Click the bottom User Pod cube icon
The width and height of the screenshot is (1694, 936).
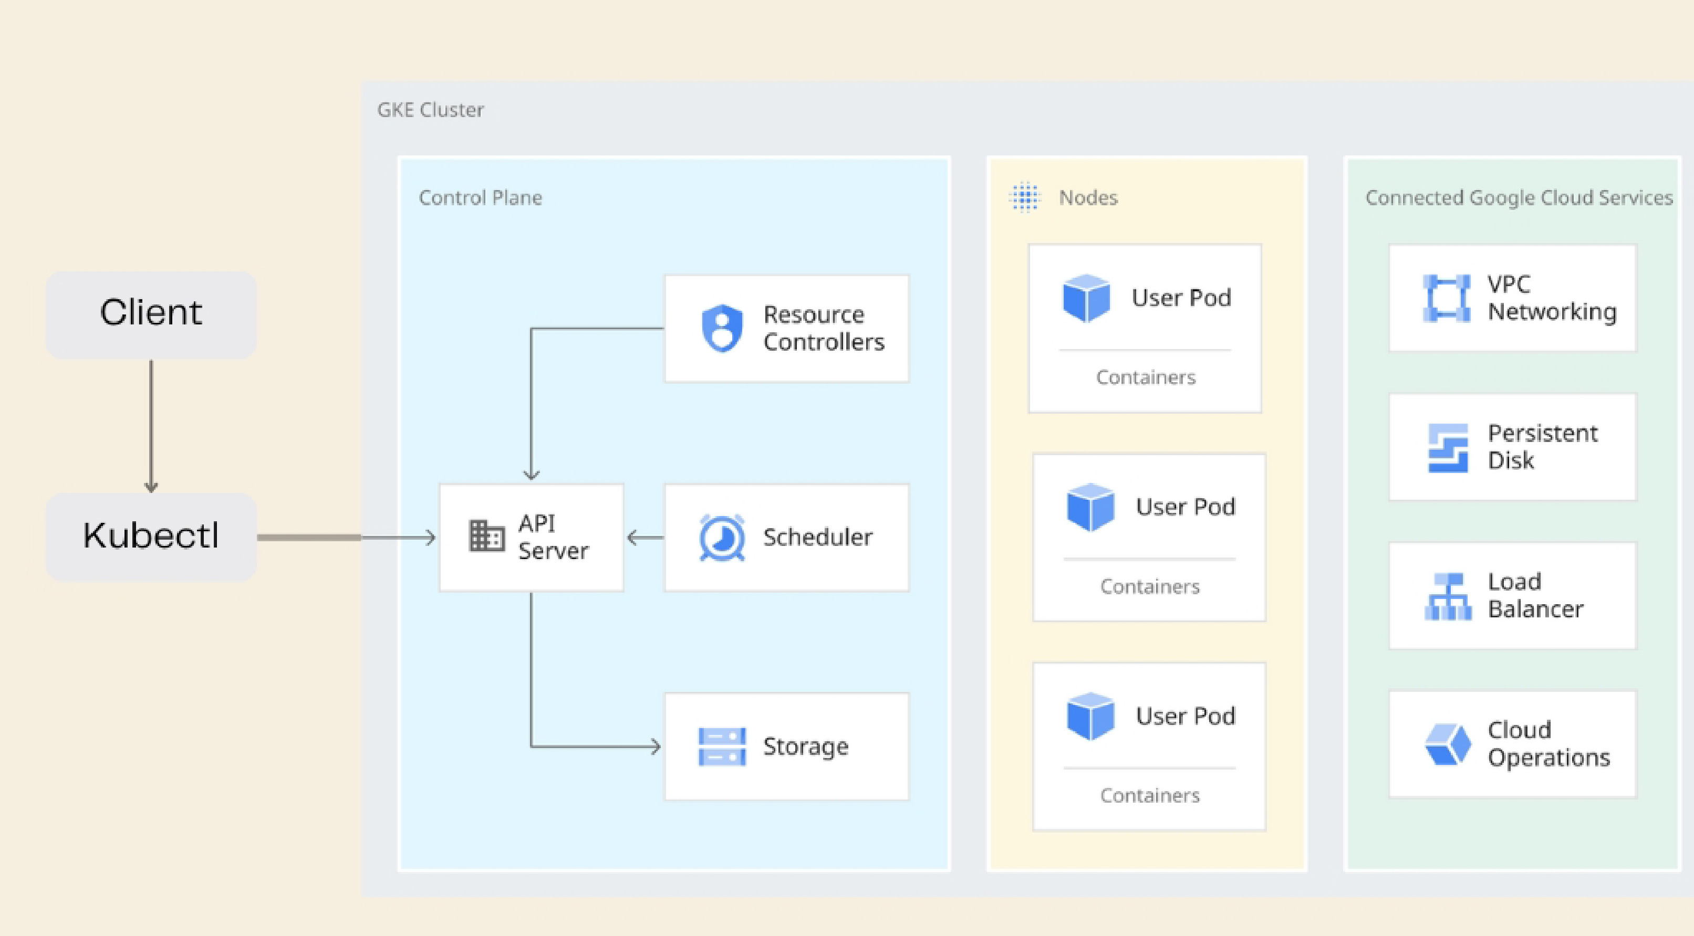[1090, 716]
